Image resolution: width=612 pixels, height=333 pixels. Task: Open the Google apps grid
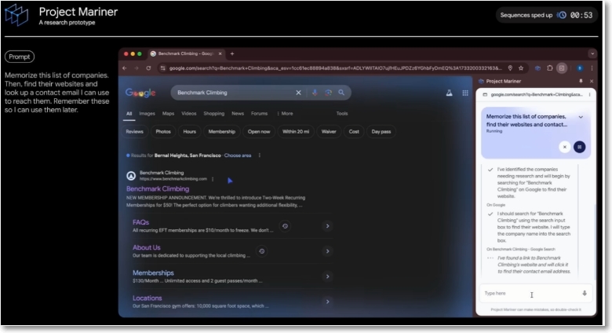tap(465, 93)
